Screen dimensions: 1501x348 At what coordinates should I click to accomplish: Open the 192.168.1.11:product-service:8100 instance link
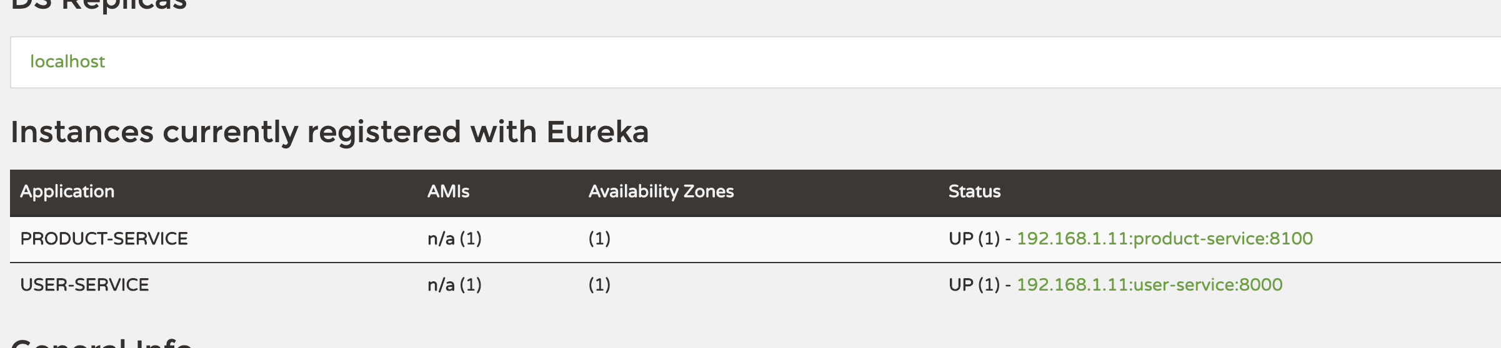[1165, 238]
